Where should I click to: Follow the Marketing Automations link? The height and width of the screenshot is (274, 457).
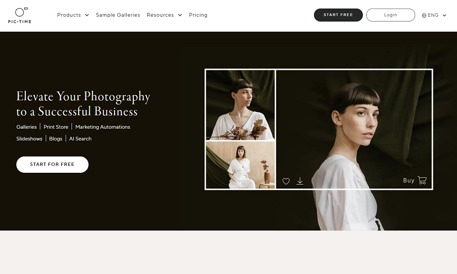pyautogui.click(x=103, y=127)
